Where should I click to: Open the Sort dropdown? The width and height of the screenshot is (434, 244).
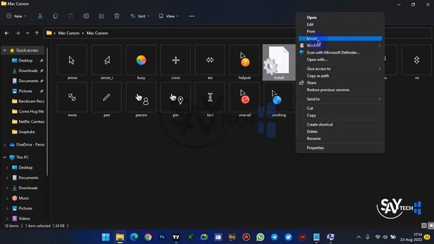tap(140, 16)
